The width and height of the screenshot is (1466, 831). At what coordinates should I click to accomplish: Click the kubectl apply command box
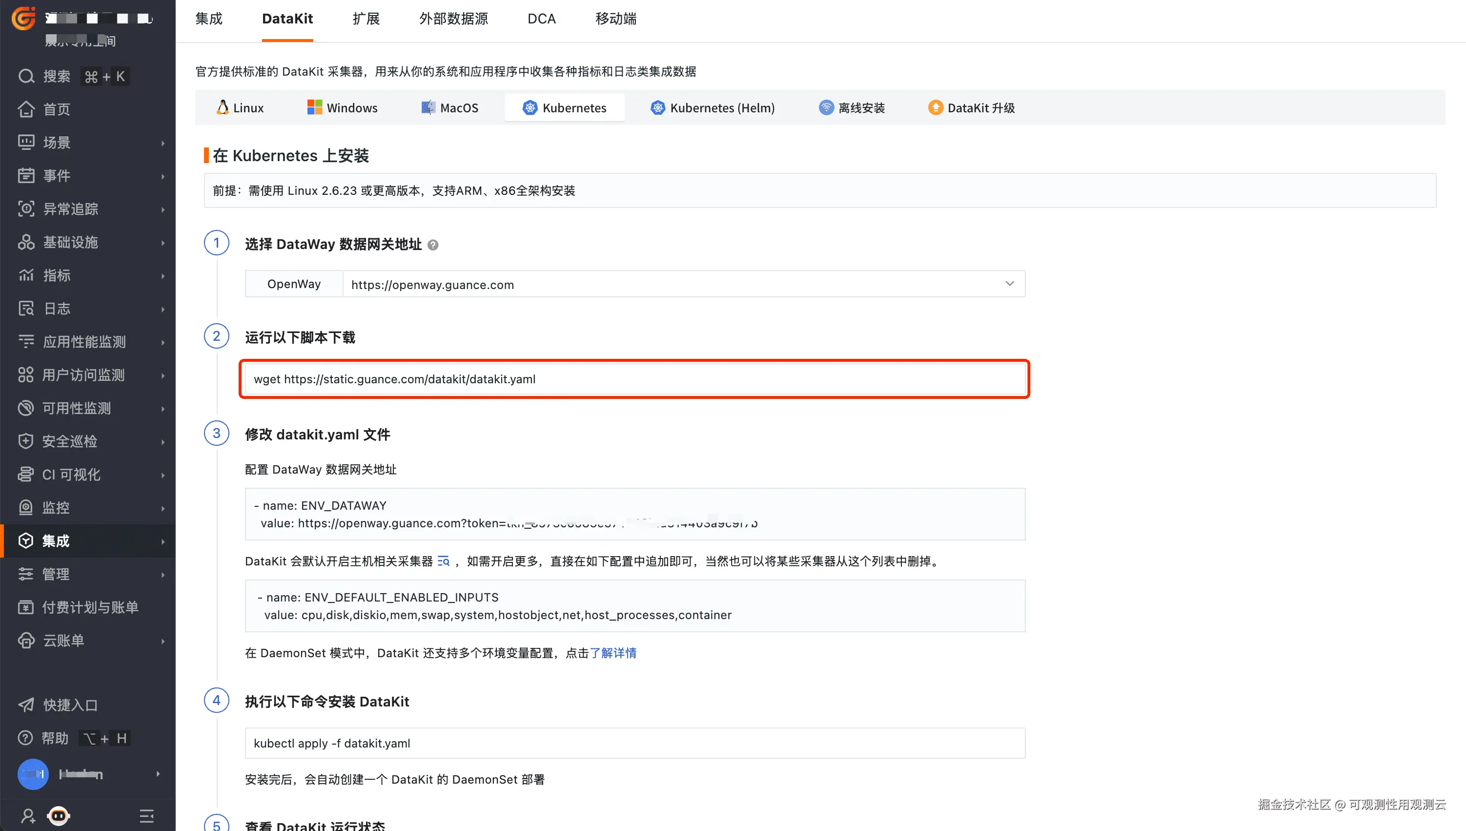pos(634,743)
